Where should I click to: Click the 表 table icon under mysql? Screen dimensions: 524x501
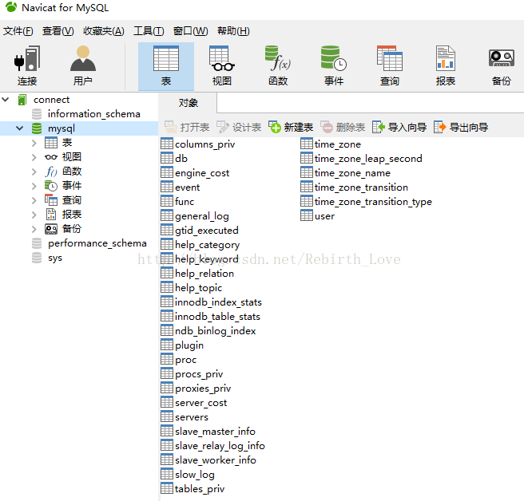click(51, 143)
